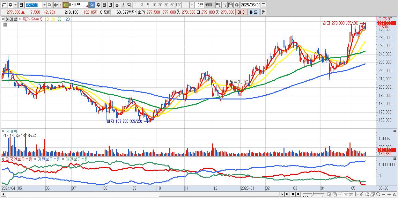The height and width of the screenshot is (198, 398).
Task: Rewind the chart replay
Action: [287, 194]
